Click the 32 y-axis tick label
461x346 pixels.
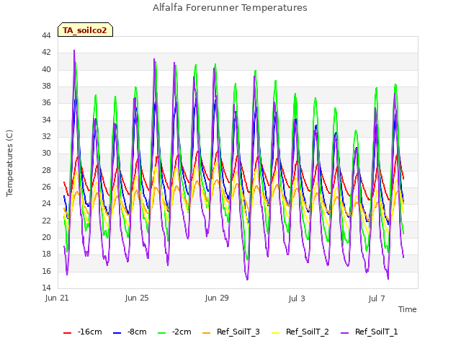(x=46, y=136)
